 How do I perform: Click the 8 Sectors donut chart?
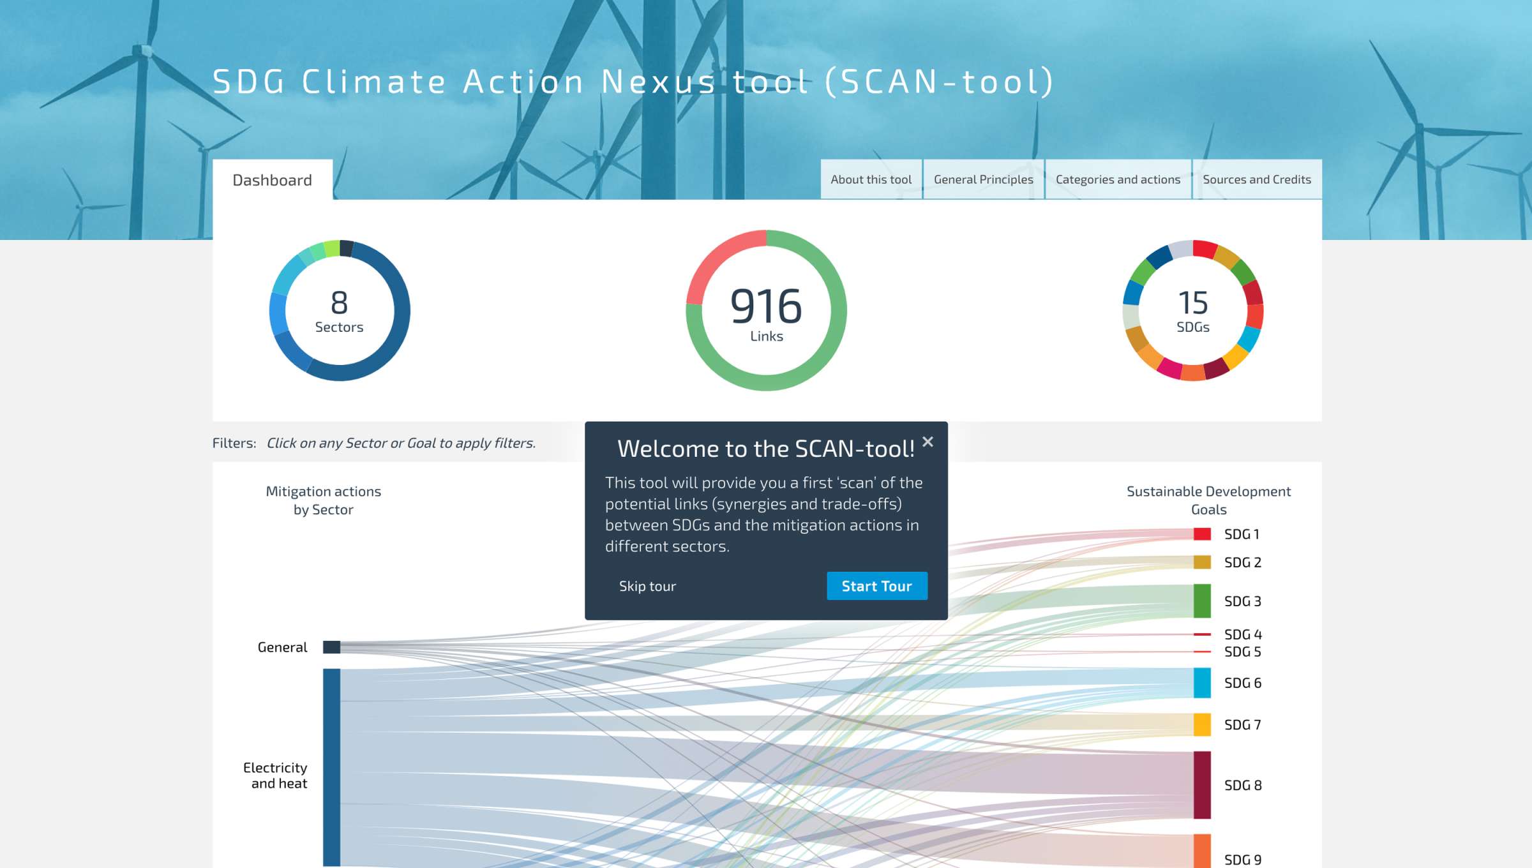coord(339,311)
